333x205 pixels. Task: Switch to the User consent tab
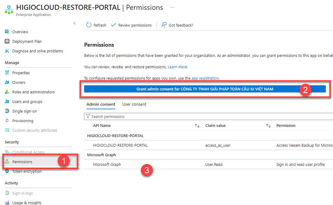[134, 104]
